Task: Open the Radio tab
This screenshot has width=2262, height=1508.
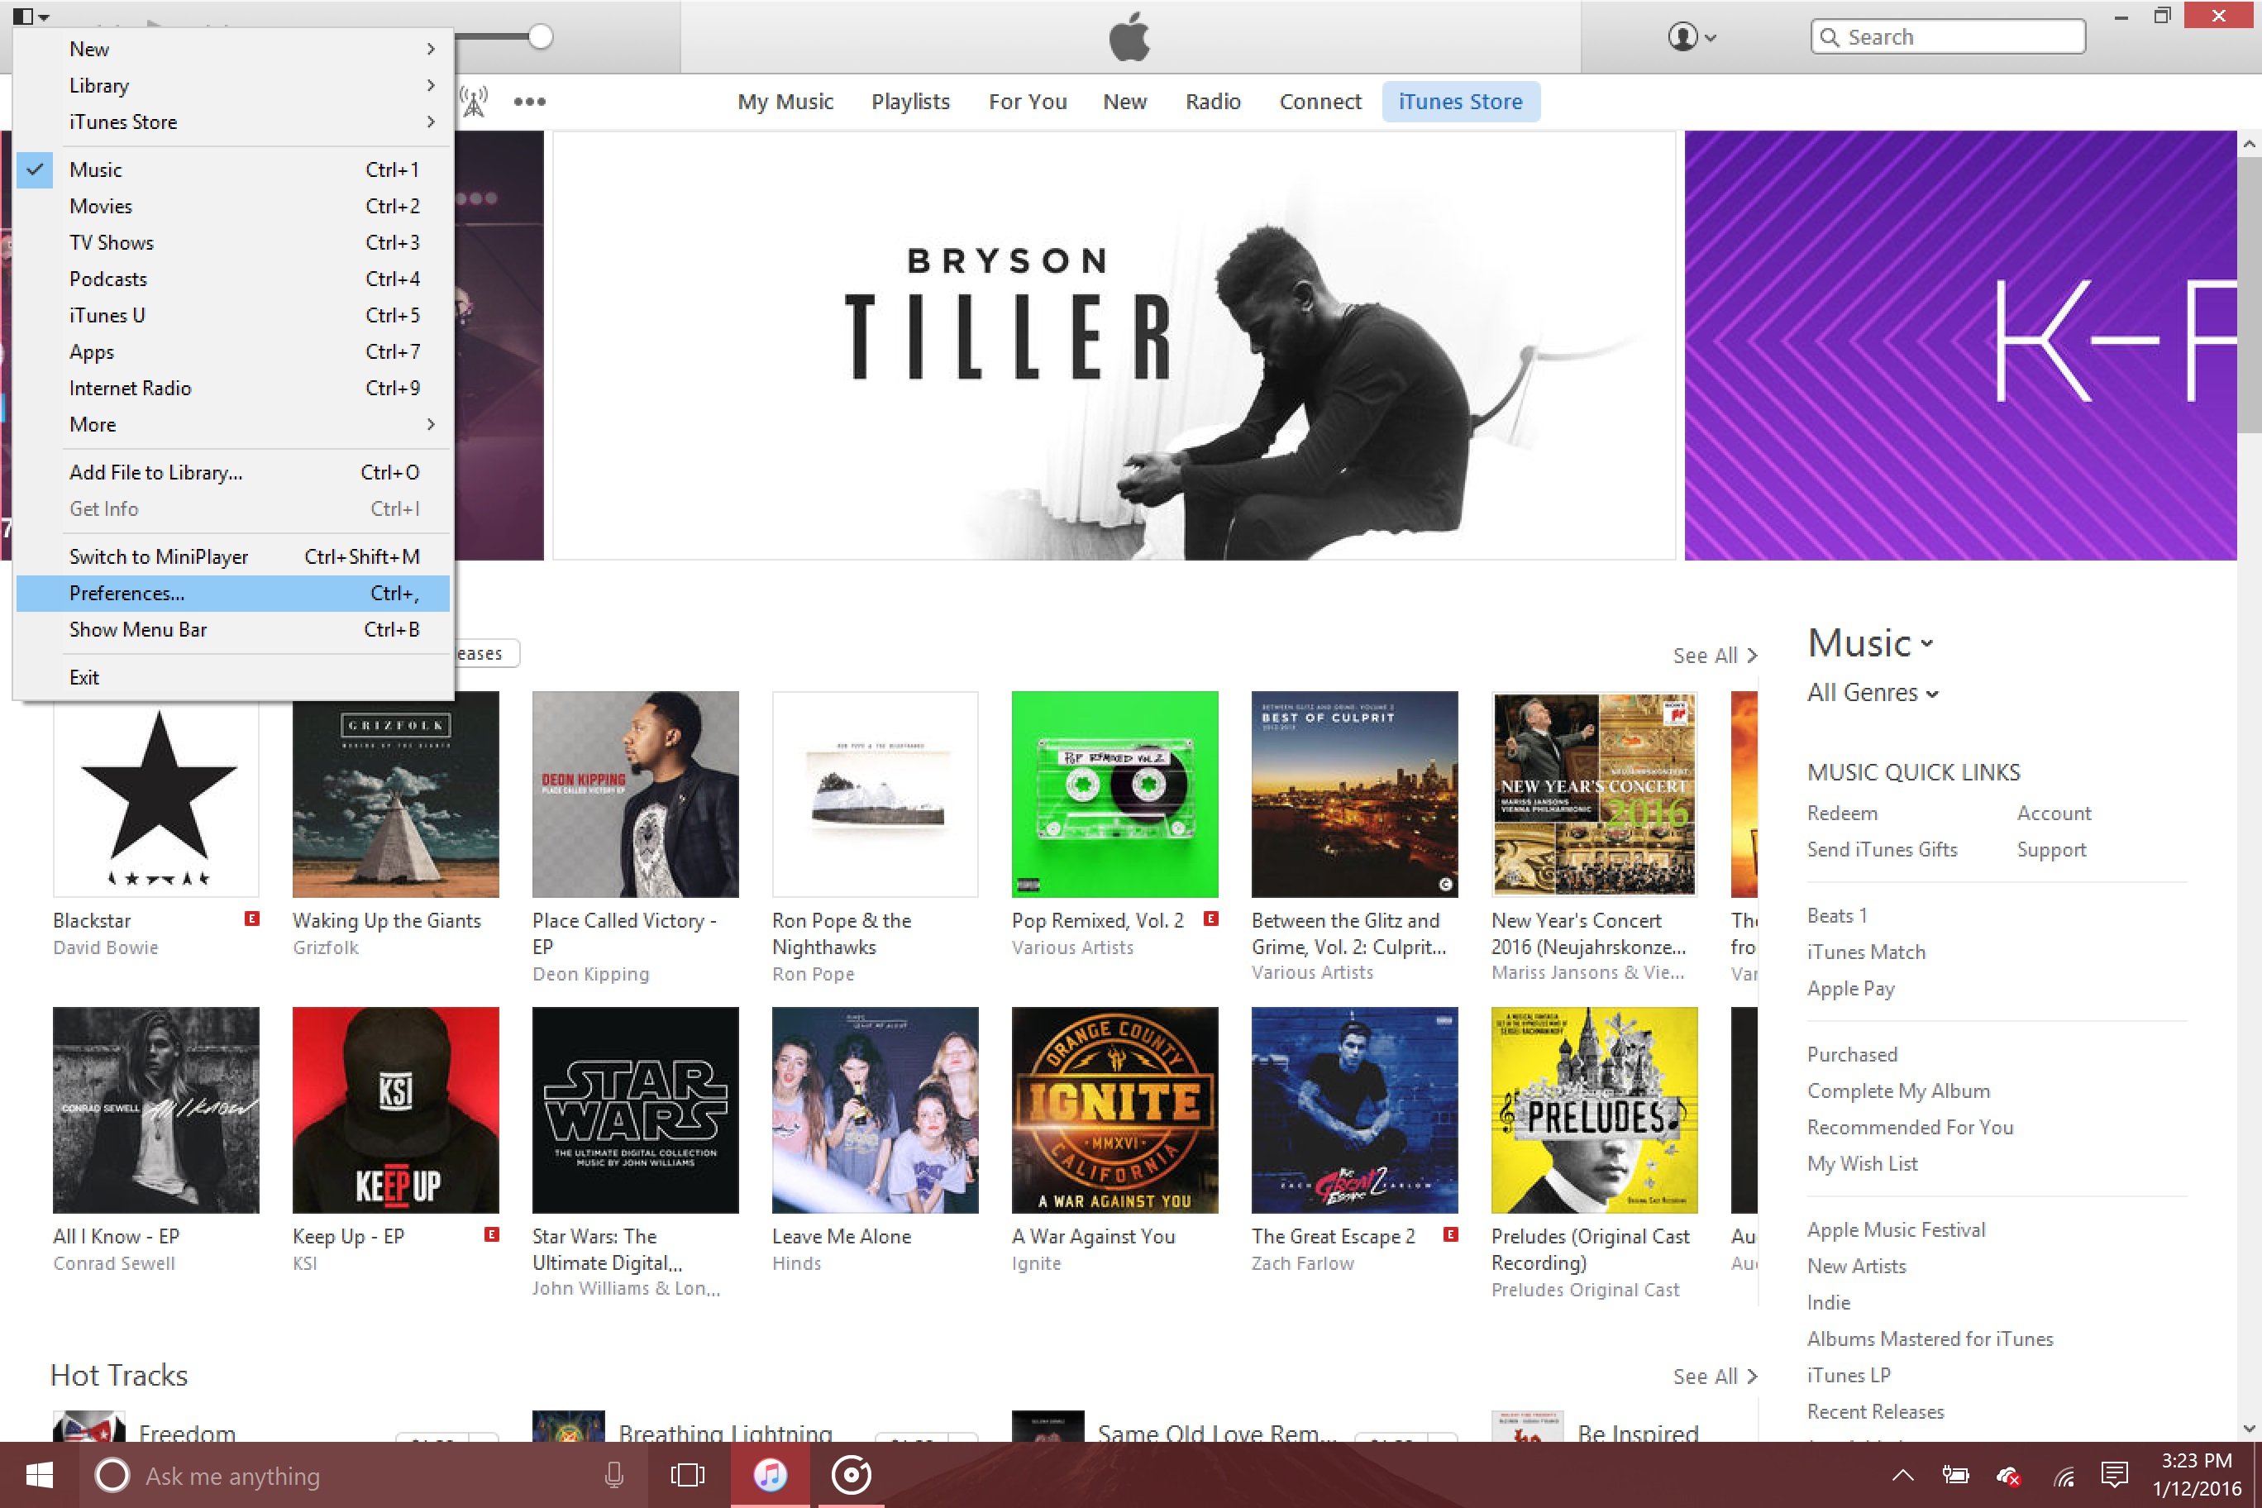Action: tap(1213, 102)
